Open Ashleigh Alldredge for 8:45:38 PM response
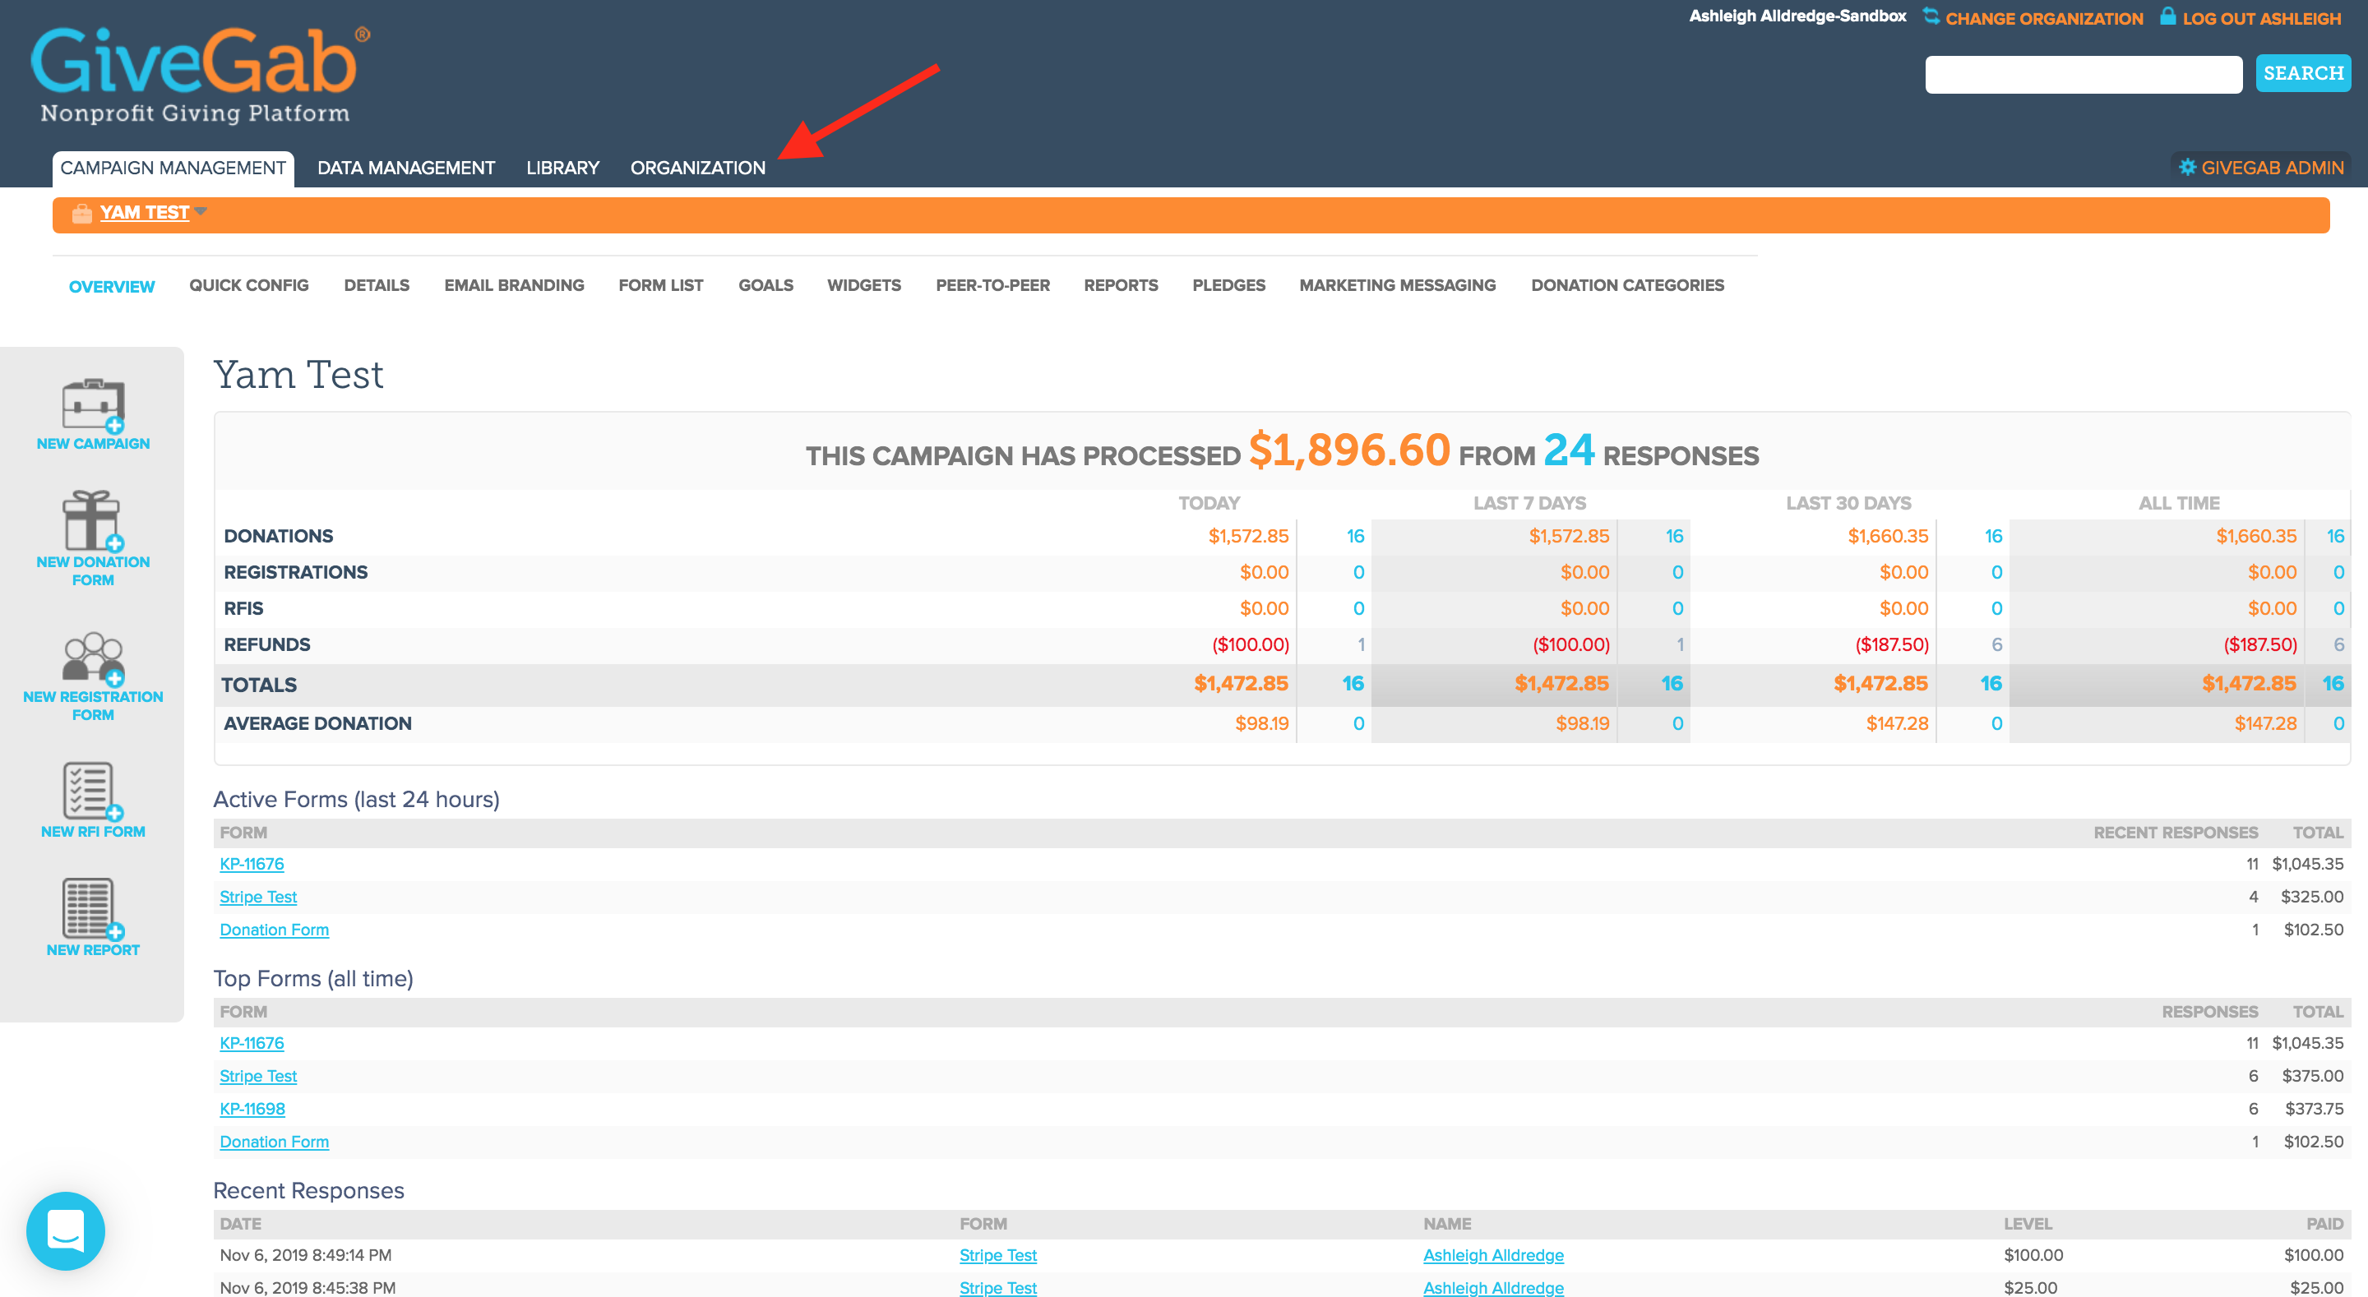 click(1493, 1288)
